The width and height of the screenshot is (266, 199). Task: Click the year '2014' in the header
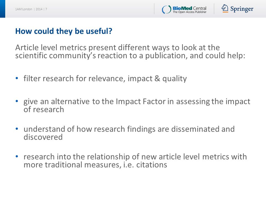[x=39, y=9]
